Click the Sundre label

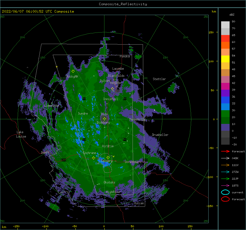tap(83, 113)
